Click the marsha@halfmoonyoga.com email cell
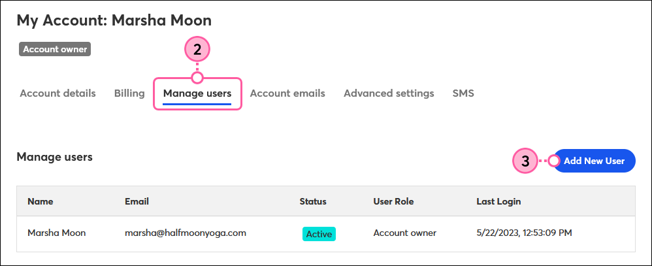 click(x=186, y=233)
